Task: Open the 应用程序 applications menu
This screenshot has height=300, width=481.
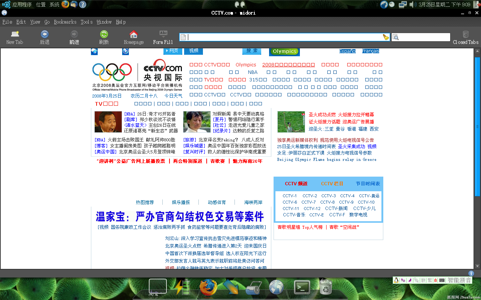Action: click(22, 4)
